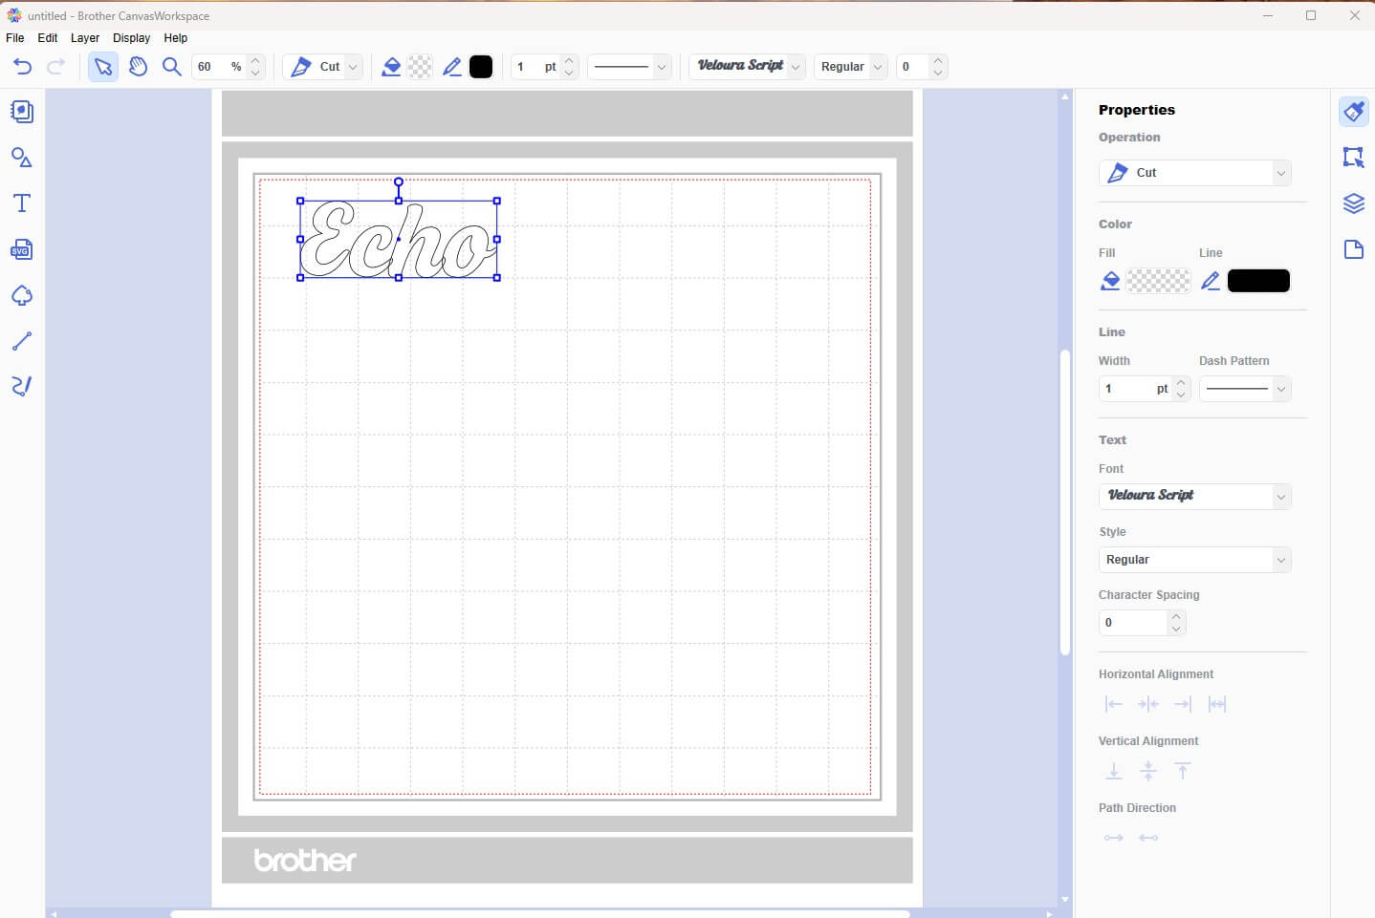Open the Style Regular dropdown

(1194, 560)
